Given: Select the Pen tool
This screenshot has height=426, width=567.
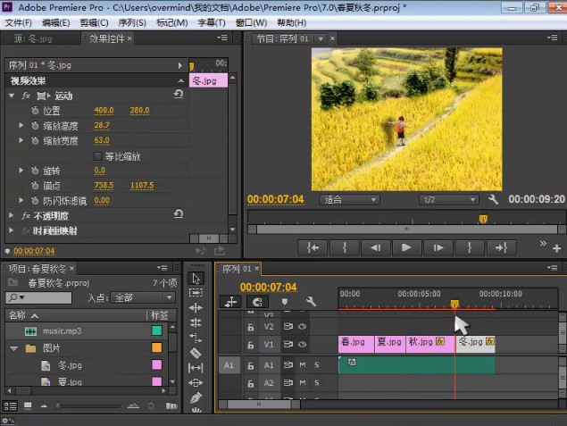Looking at the screenshot, I should pos(196,398).
